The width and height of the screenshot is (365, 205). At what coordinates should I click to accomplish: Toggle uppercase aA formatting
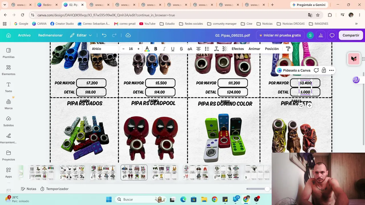click(x=190, y=49)
